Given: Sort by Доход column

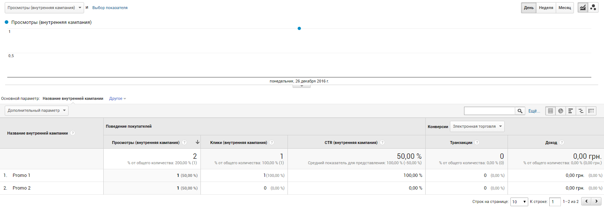Looking at the screenshot, I should click(x=551, y=143).
